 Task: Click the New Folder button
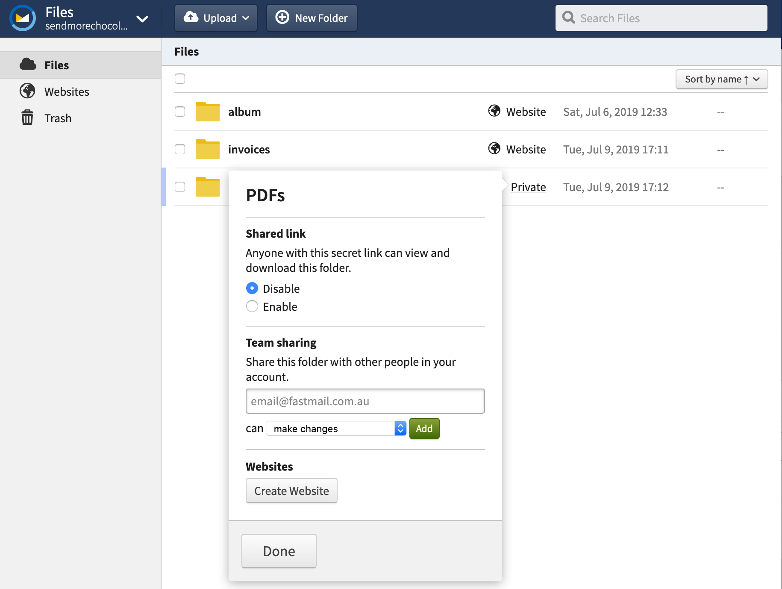point(312,18)
